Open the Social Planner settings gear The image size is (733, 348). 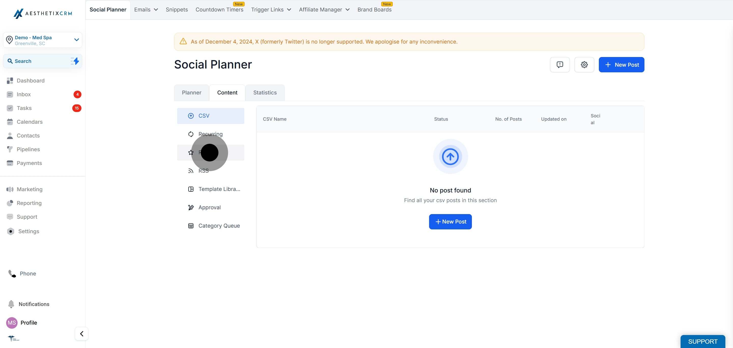(x=584, y=65)
